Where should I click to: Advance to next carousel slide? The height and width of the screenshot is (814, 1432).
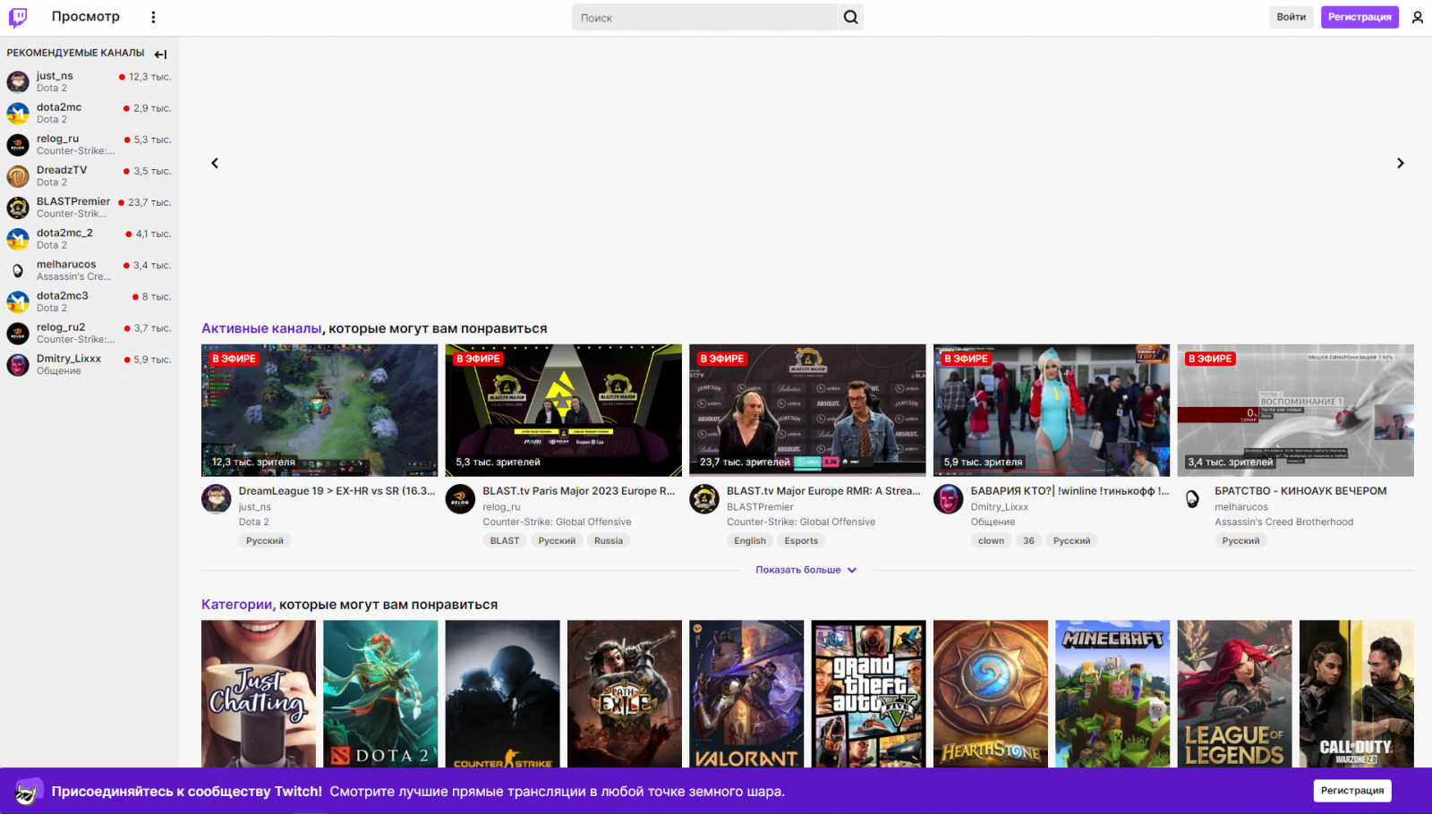(x=1401, y=163)
